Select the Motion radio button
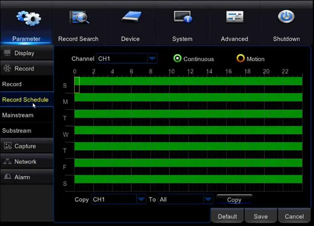Viewport: 314px width, 226px height. click(x=241, y=58)
